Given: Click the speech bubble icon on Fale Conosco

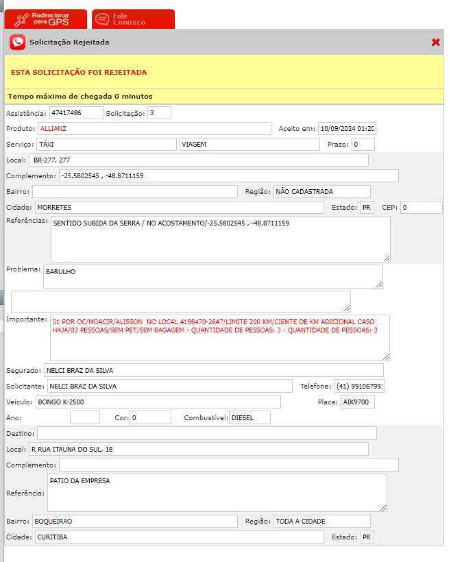Looking at the screenshot, I should (102, 19).
